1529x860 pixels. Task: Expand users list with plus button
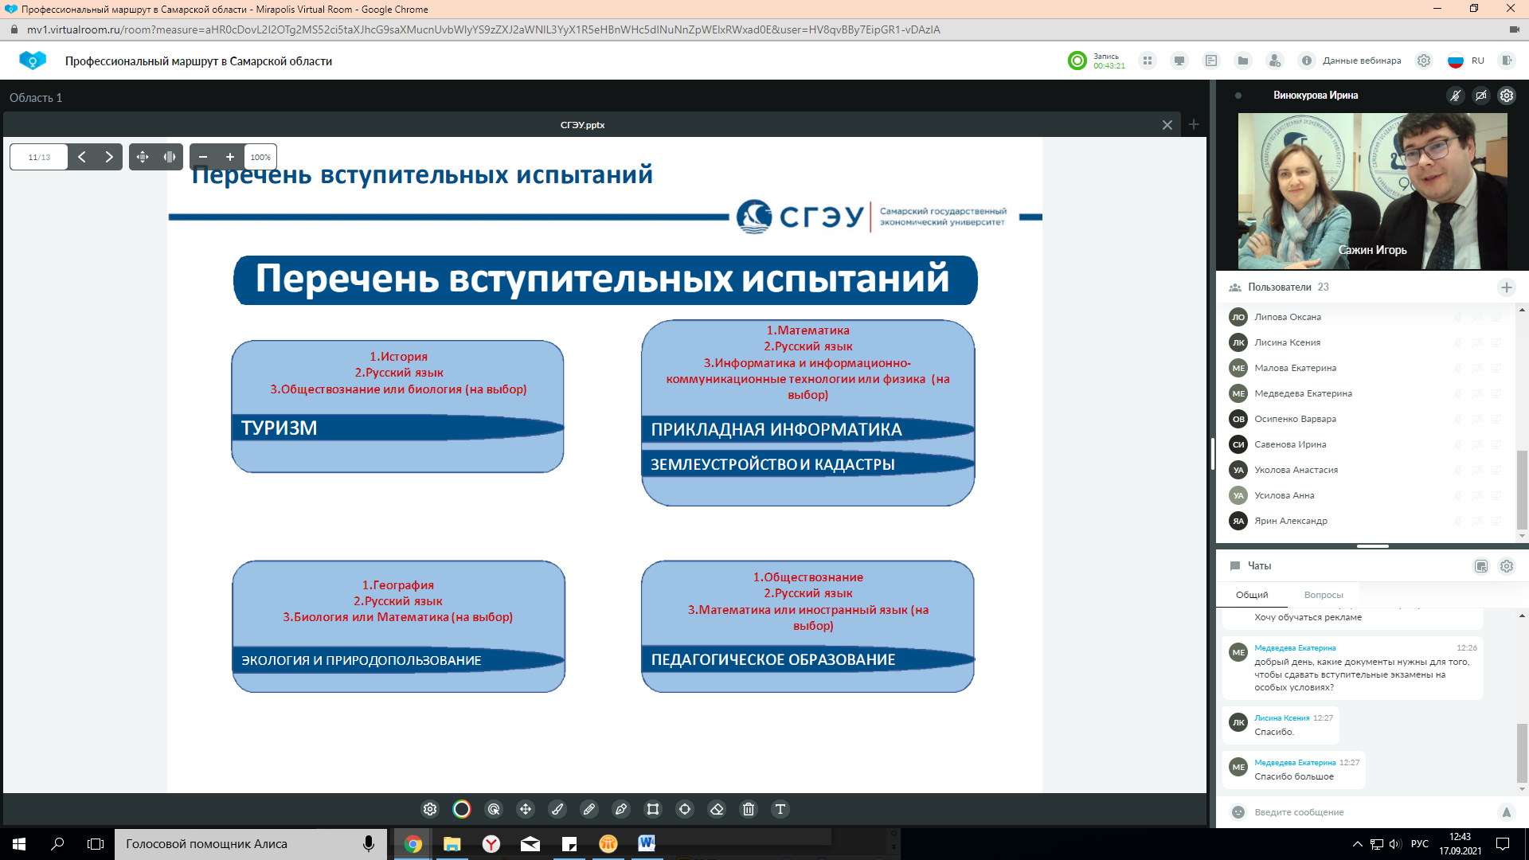[1506, 287]
